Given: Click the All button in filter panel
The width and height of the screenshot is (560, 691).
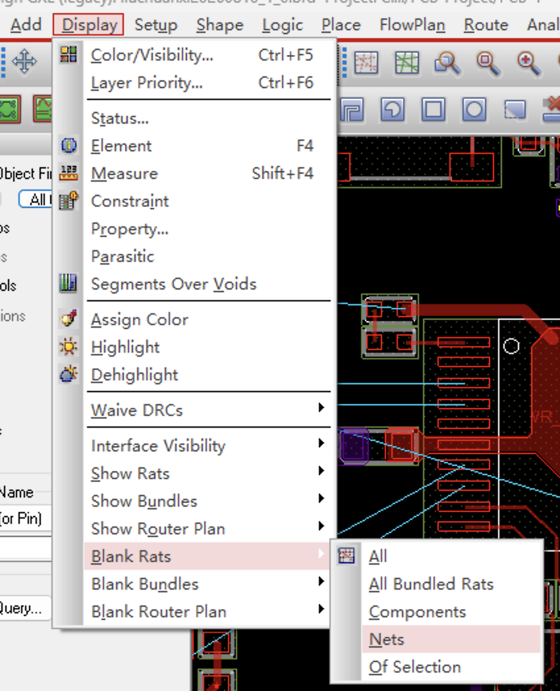Looking at the screenshot, I should coord(36,199).
